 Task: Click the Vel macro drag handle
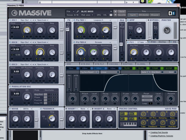point(135,114)
